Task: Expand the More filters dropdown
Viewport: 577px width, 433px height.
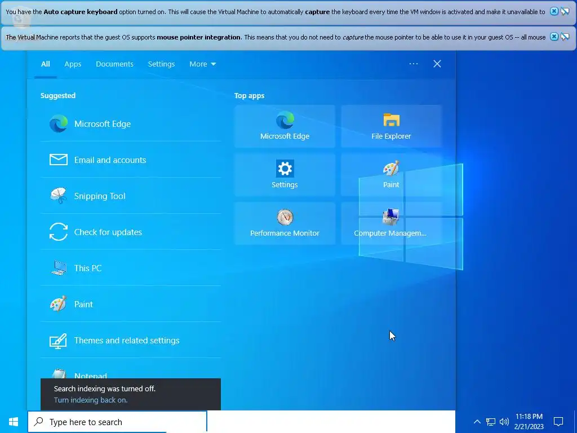Action: [x=202, y=64]
